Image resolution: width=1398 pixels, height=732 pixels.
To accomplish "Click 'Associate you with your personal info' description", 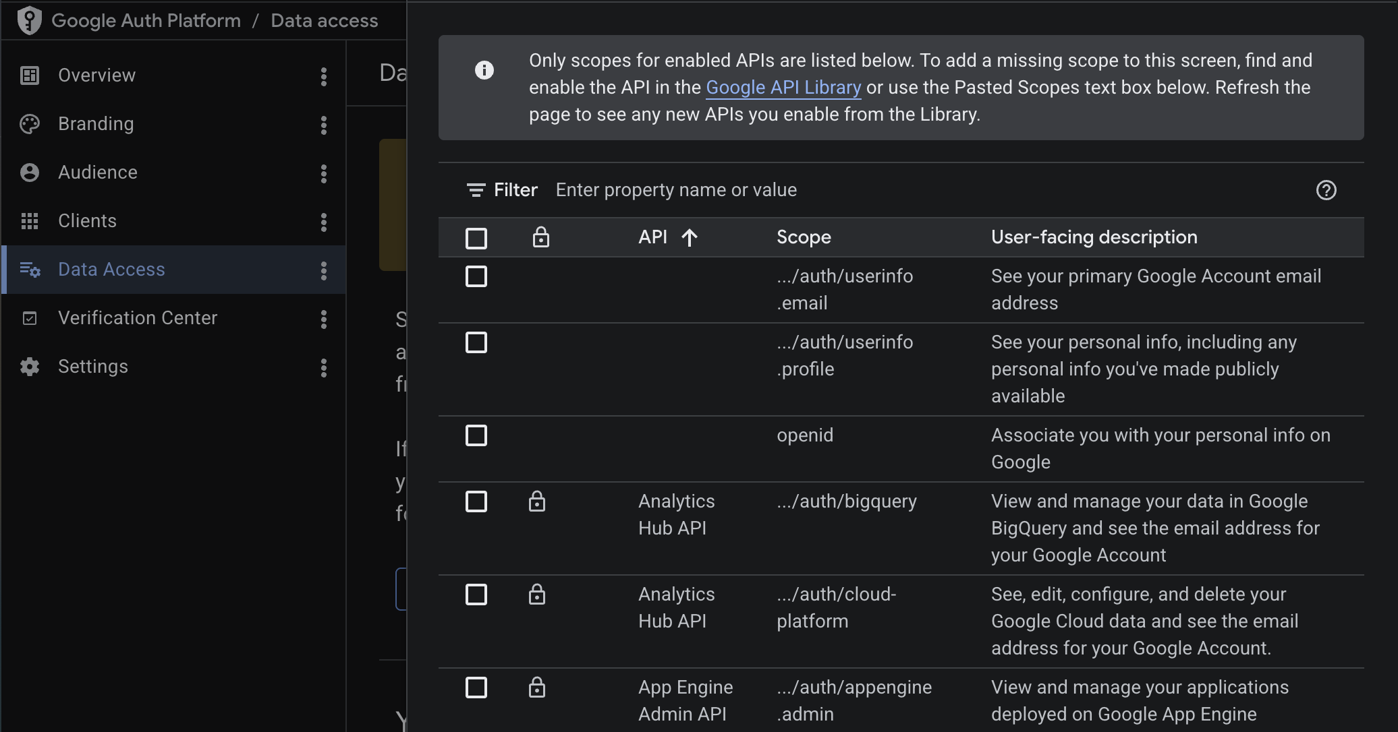I will click(1161, 449).
